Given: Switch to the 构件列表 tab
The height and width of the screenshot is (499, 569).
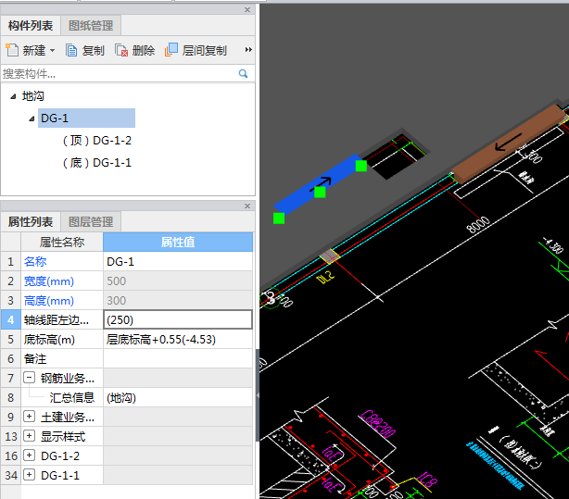Looking at the screenshot, I should [x=31, y=26].
